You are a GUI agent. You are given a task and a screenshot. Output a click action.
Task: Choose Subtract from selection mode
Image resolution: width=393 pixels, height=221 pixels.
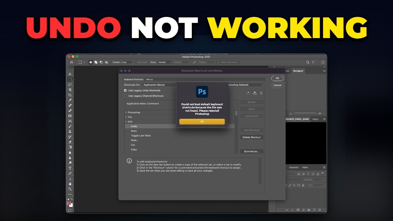[x=101, y=62]
